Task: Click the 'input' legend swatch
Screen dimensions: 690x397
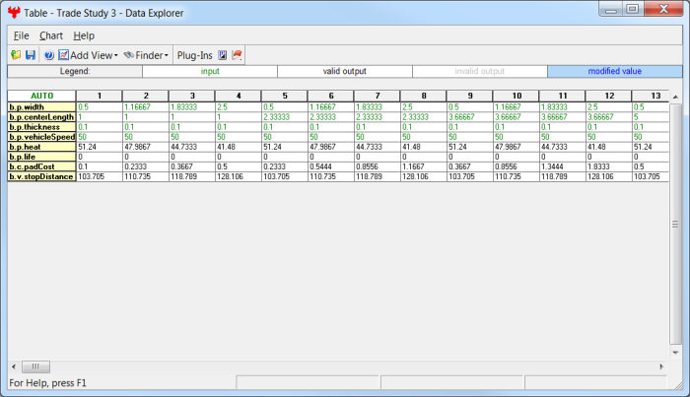Action: tap(210, 71)
